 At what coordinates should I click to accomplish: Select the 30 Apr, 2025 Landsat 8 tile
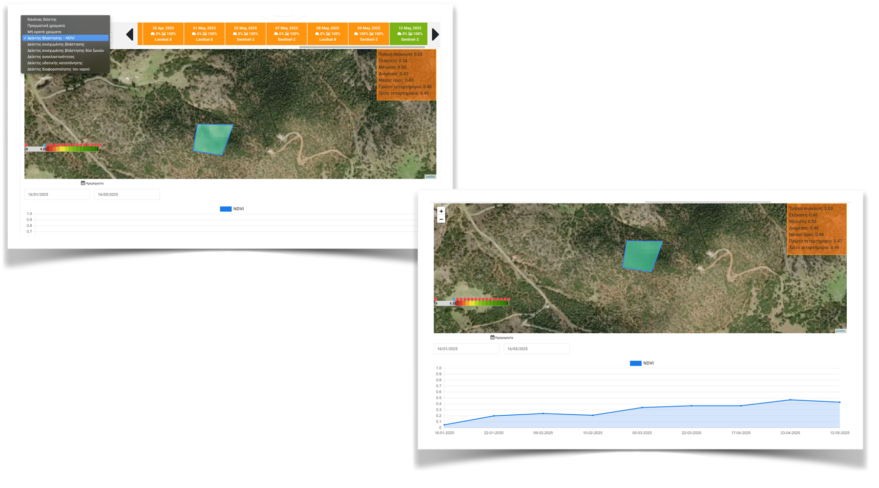click(163, 34)
